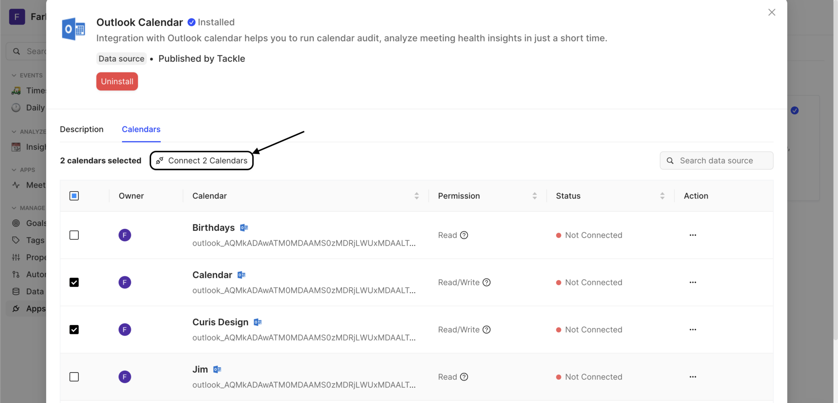Click the Outlook Calendar app logo

[x=74, y=29]
